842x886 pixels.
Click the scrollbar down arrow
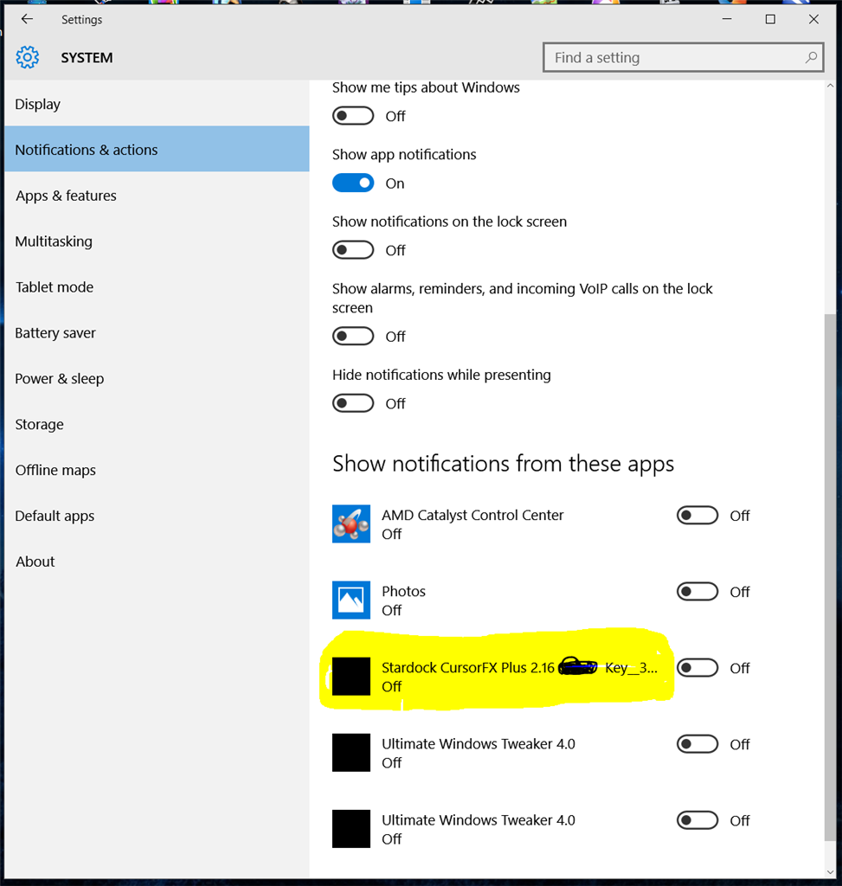point(830,872)
